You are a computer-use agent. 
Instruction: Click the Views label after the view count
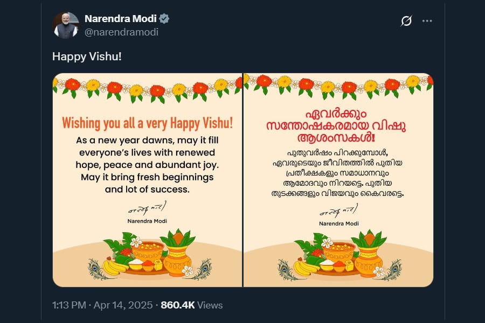[x=210, y=305]
